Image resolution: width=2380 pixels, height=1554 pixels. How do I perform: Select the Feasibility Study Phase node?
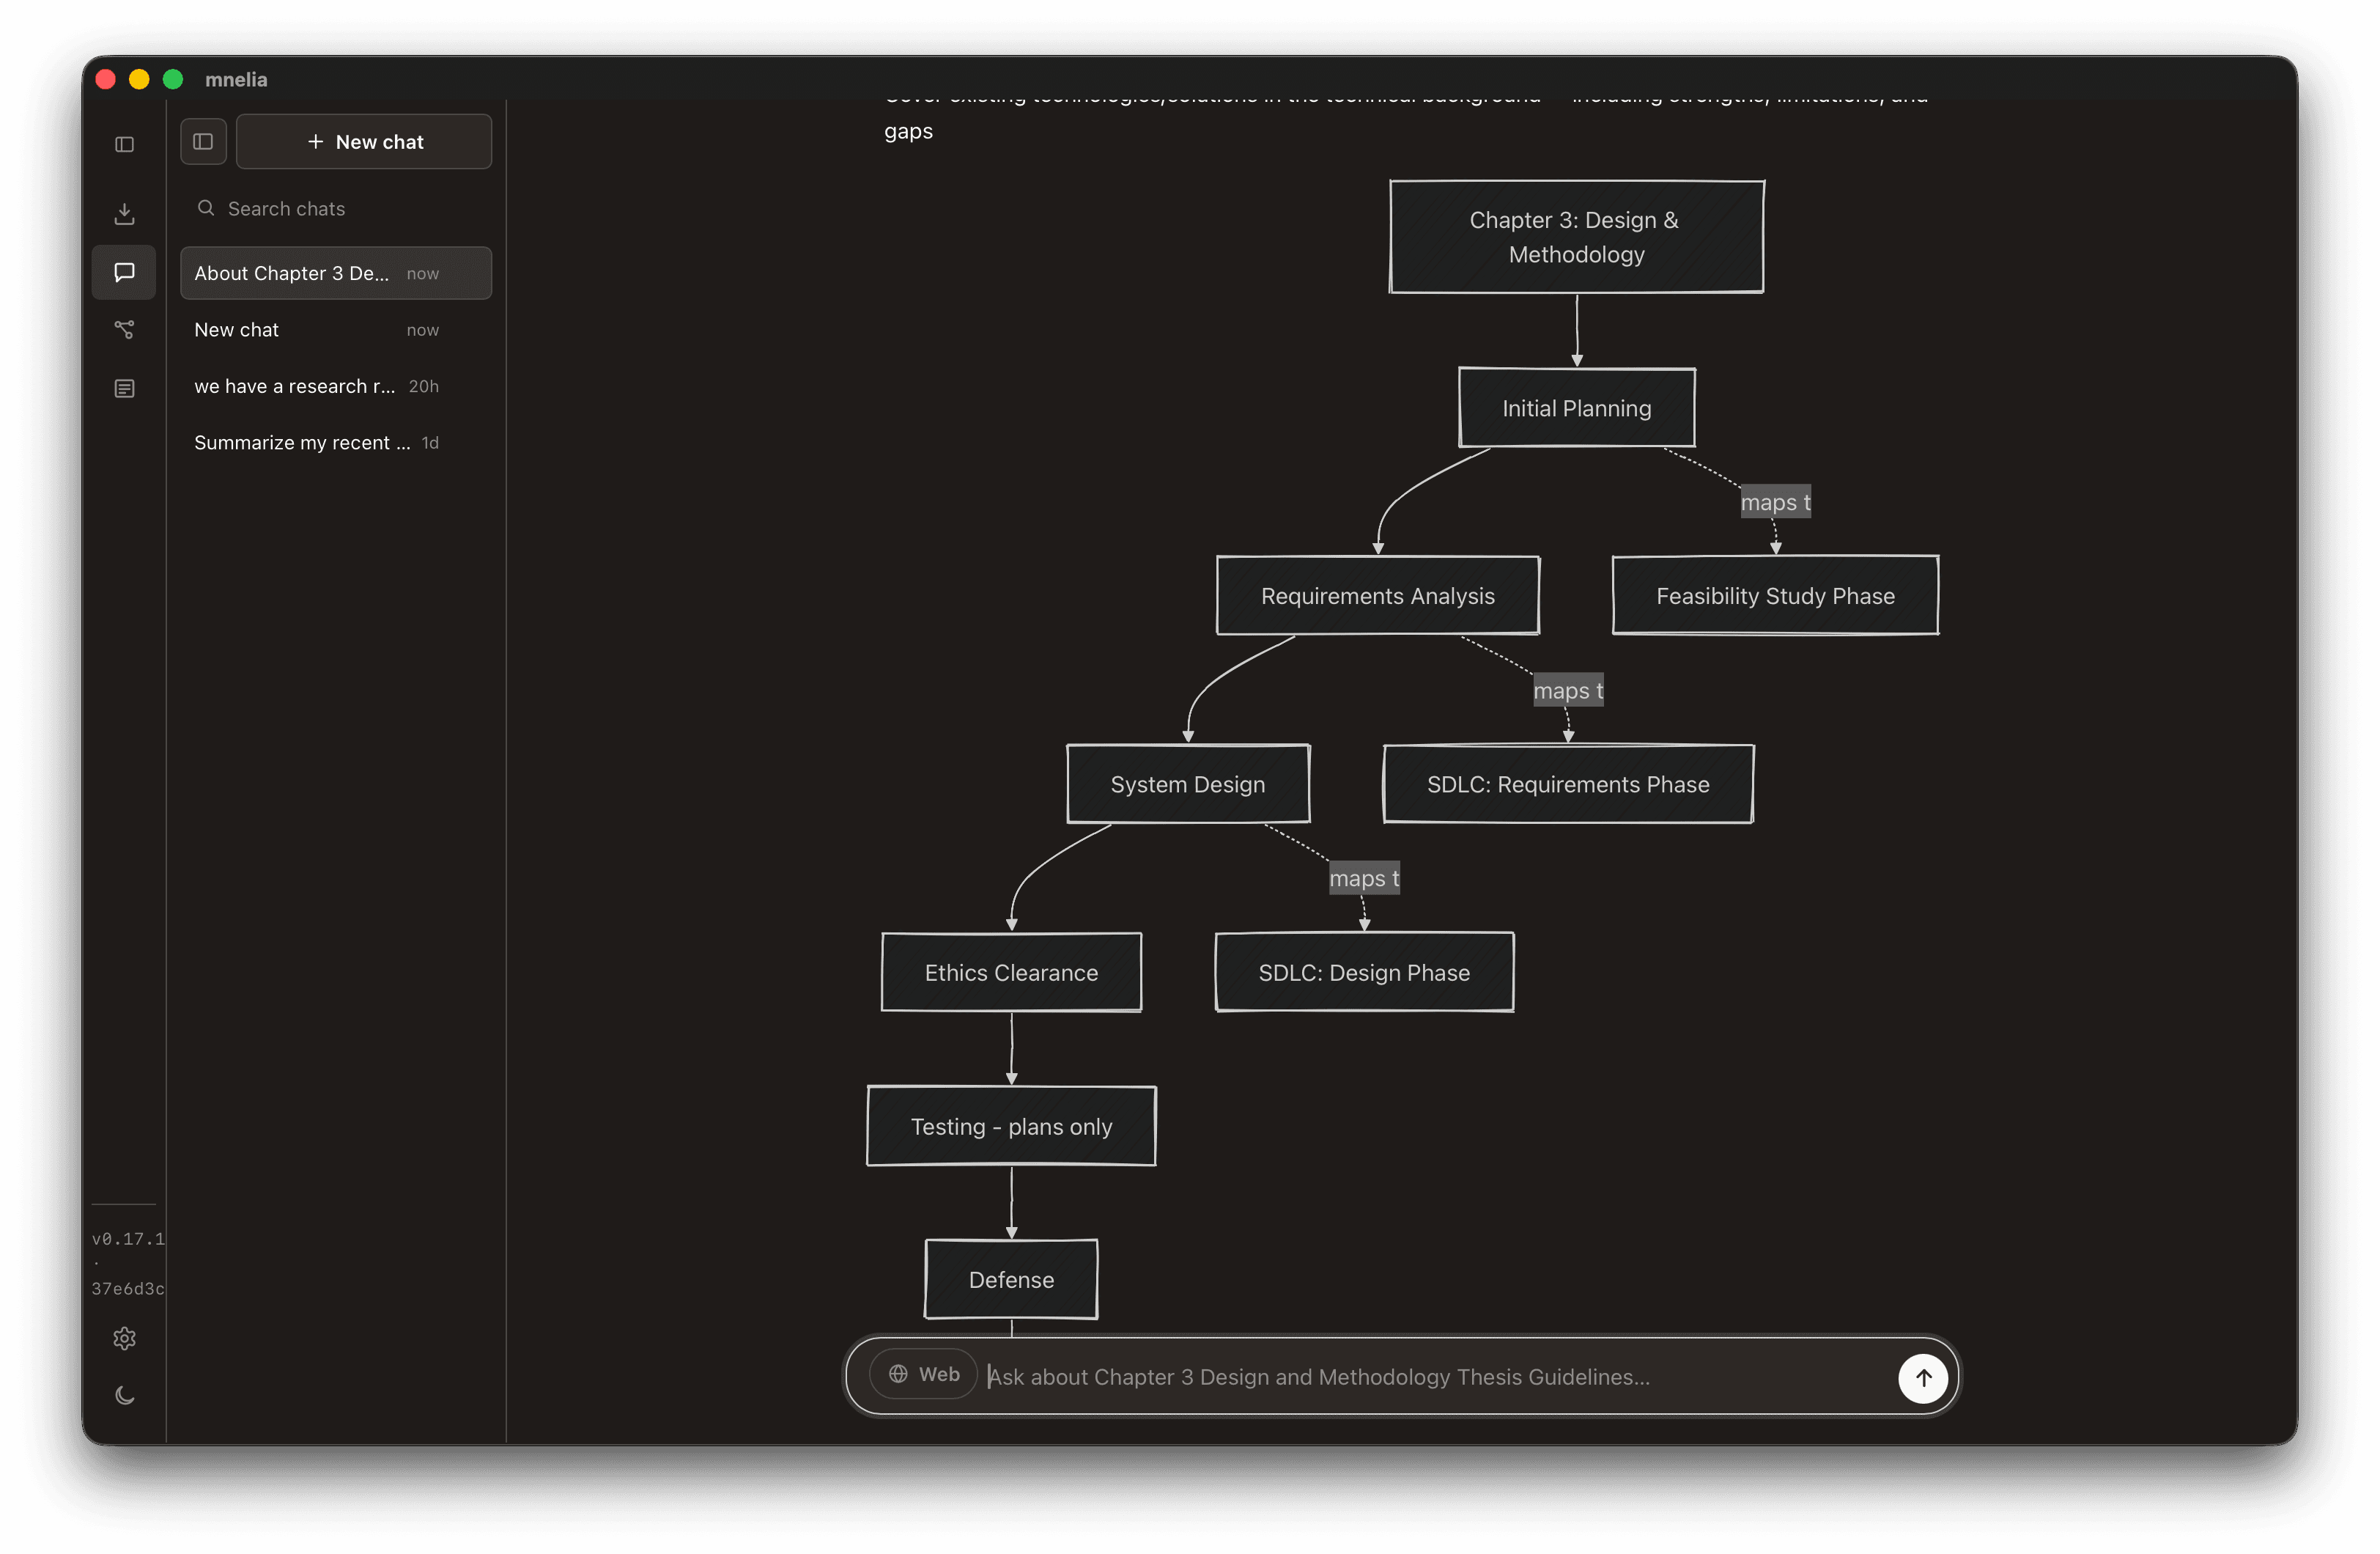coord(1775,597)
